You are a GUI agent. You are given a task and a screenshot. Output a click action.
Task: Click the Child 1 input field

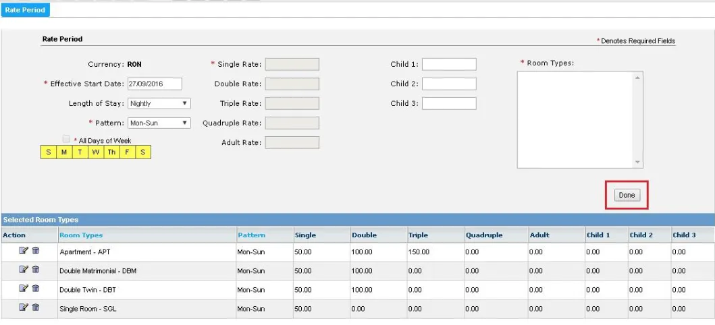pyautogui.click(x=449, y=64)
